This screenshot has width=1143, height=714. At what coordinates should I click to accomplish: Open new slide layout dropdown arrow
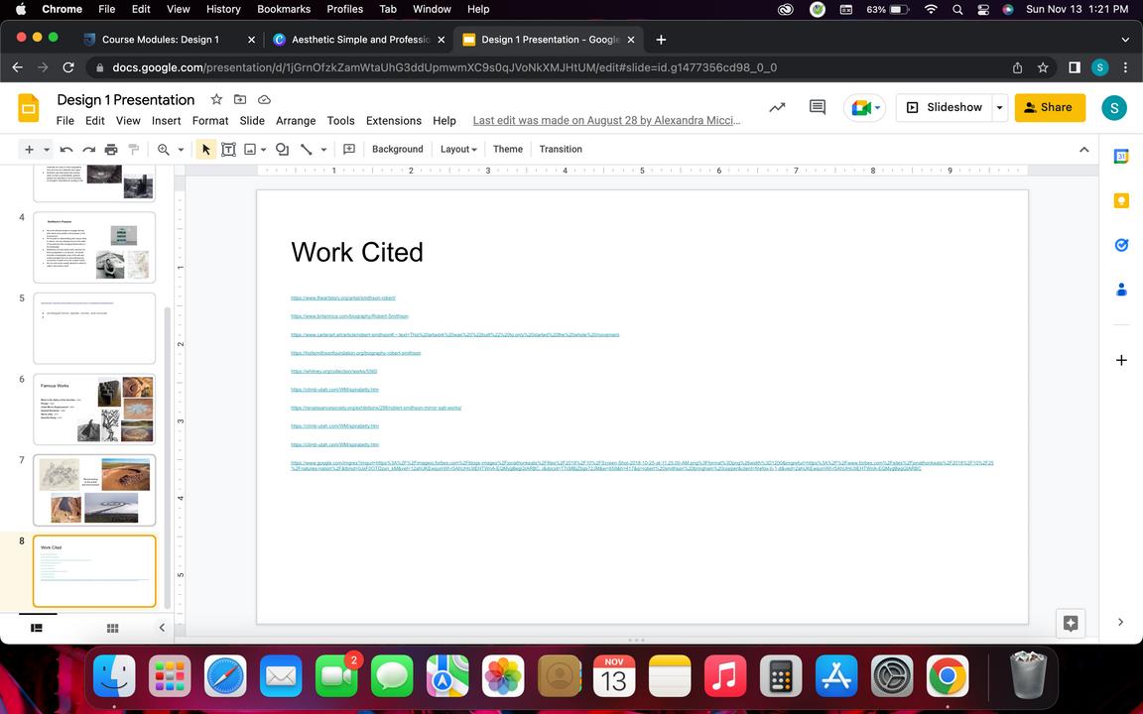point(47,150)
